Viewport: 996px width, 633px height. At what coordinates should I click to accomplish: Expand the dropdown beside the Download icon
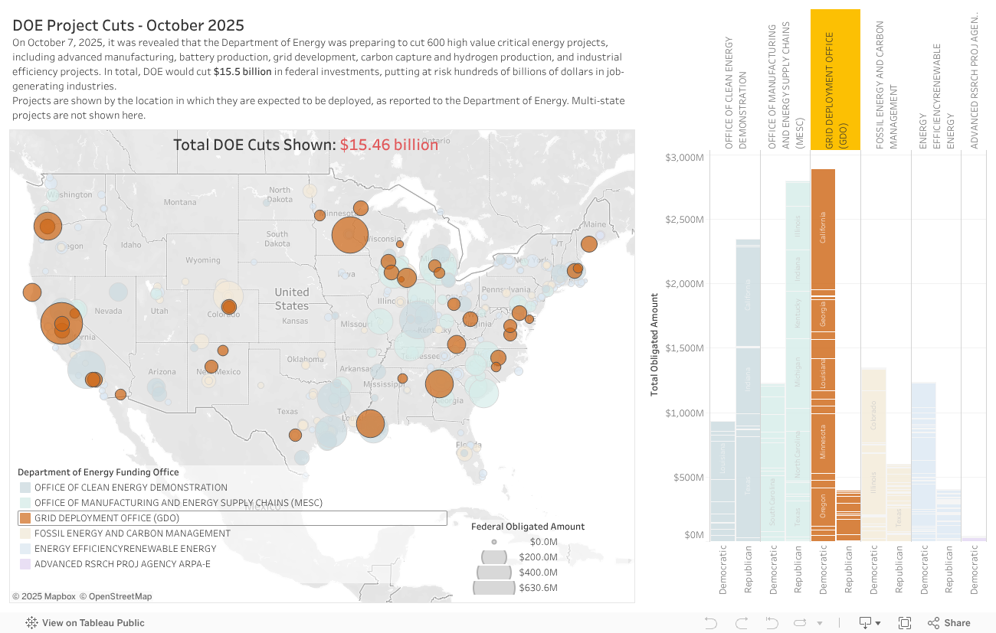(878, 622)
